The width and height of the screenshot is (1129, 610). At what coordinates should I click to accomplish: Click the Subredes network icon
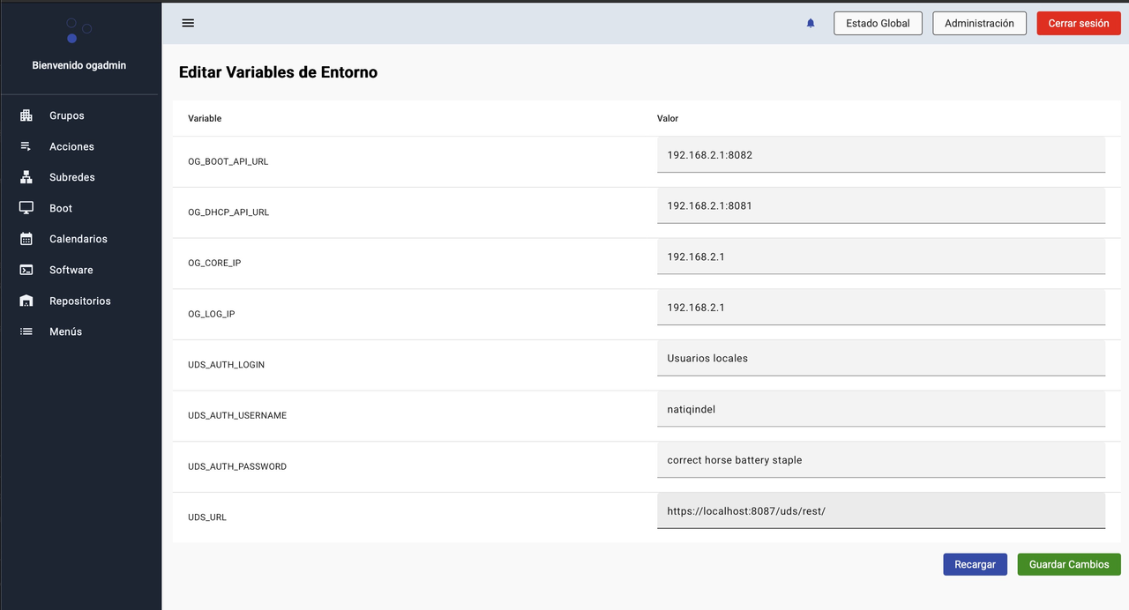click(x=26, y=177)
